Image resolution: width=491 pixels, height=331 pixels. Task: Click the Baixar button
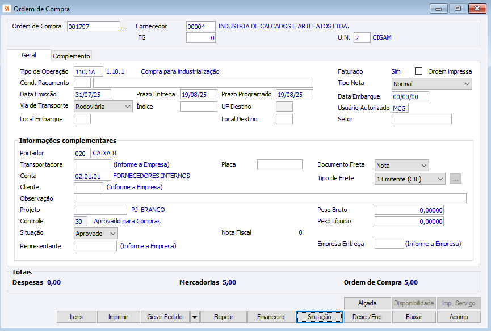pos(414,317)
